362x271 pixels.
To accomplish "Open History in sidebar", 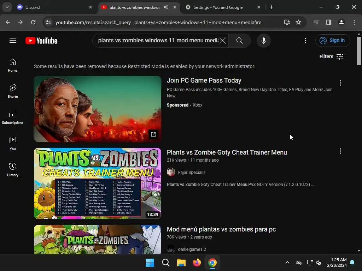I will tap(13, 170).
